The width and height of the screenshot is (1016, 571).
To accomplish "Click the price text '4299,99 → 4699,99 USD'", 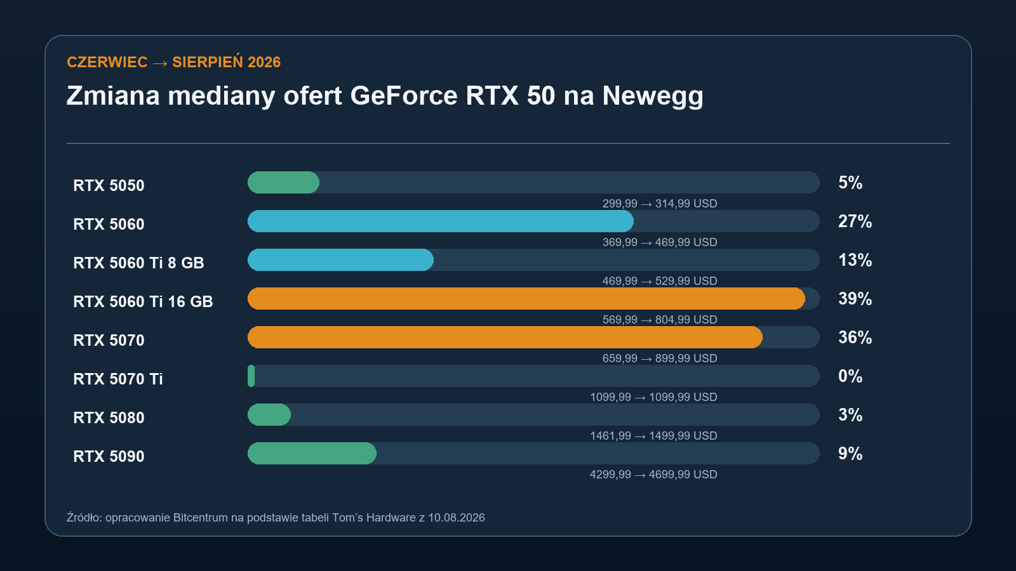I will point(653,475).
